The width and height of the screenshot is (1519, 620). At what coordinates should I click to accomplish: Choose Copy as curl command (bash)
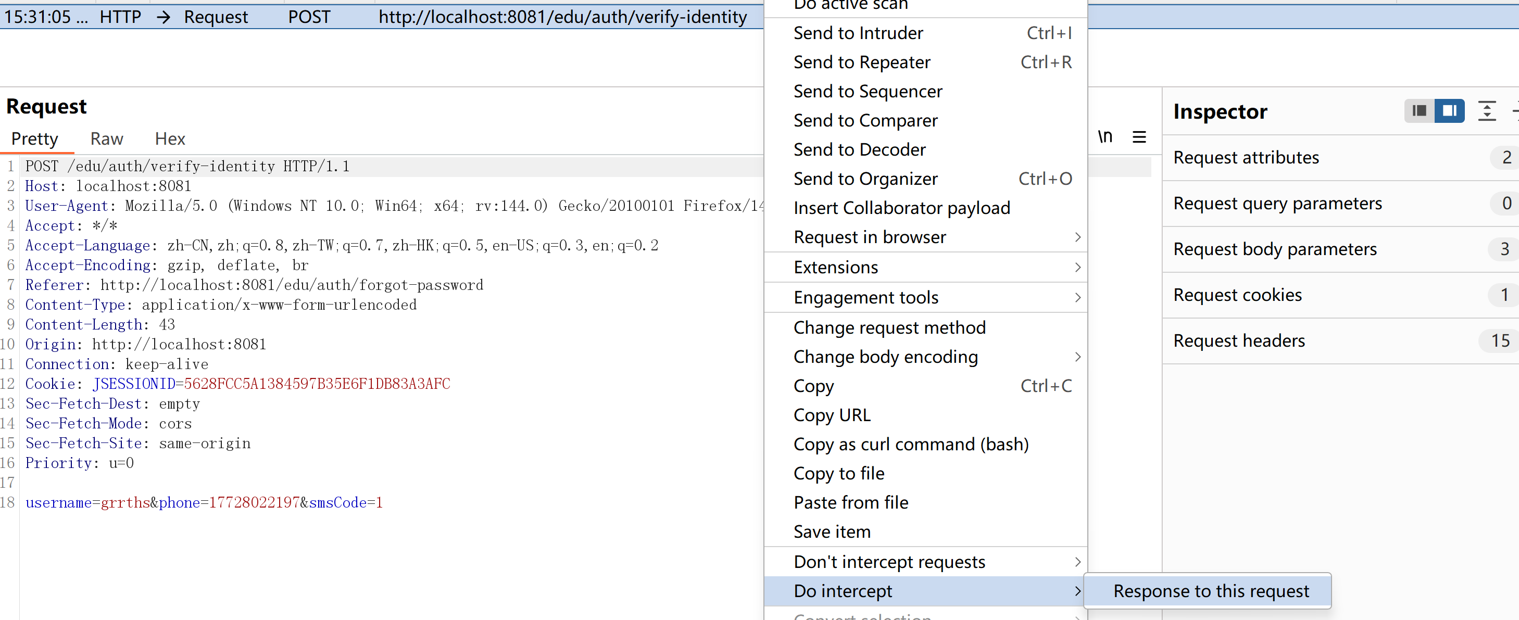[910, 444]
